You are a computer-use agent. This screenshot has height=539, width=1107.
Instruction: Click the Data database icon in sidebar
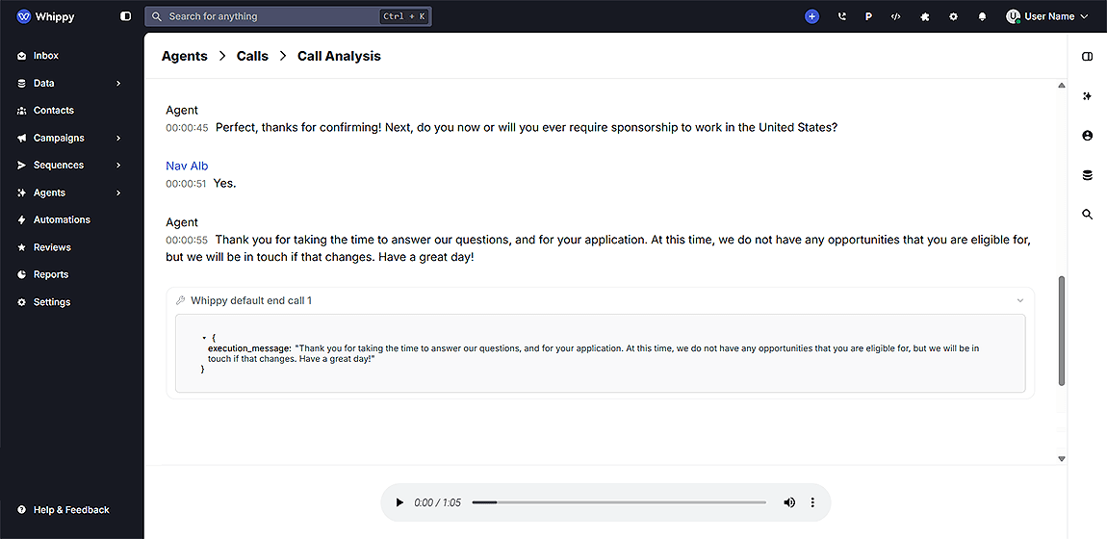[x=22, y=83]
